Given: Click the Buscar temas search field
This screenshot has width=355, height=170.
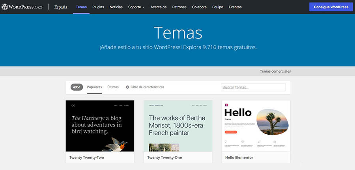Looking at the screenshot, I should (253, 88).
